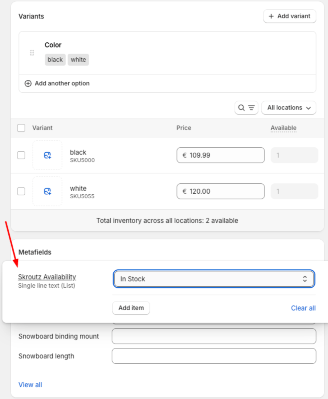Add image for the black variant

tap(47, 155)
